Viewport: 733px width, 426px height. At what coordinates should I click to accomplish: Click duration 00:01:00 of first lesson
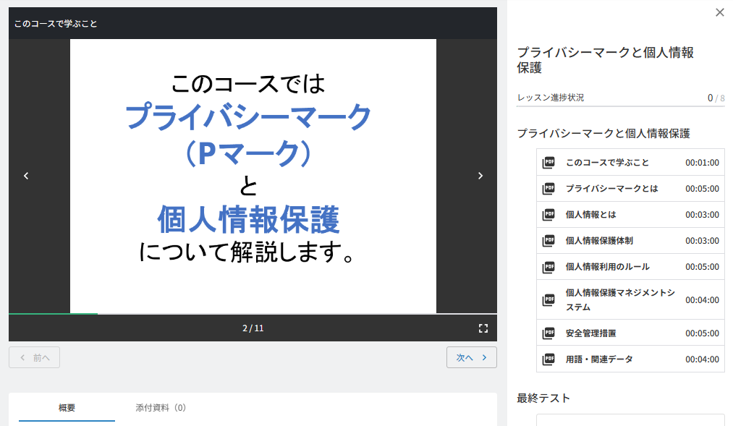pos(702,163)
